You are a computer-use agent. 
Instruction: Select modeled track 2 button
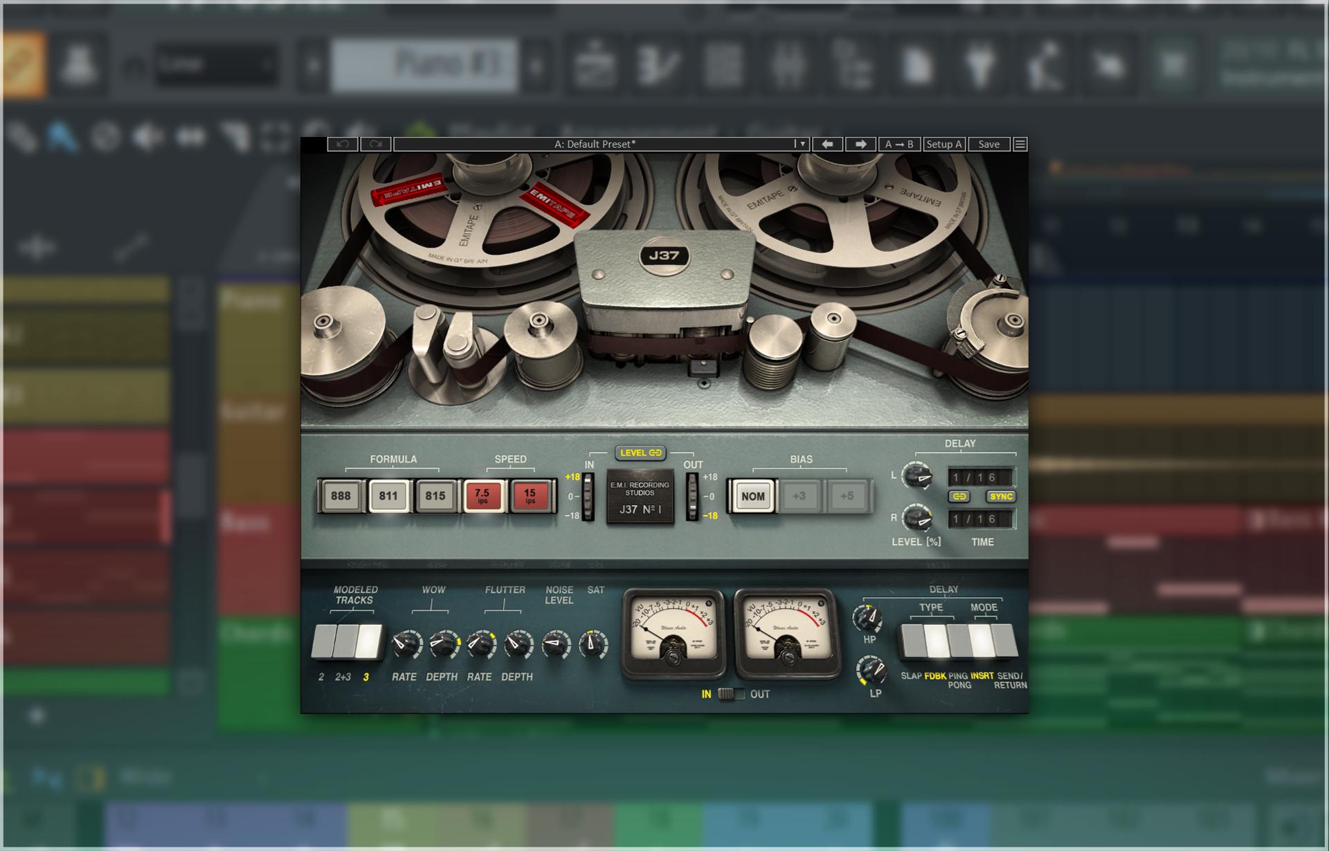[x=323, y=641]
